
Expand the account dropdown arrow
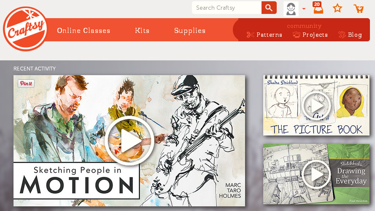tap(304, 9)
